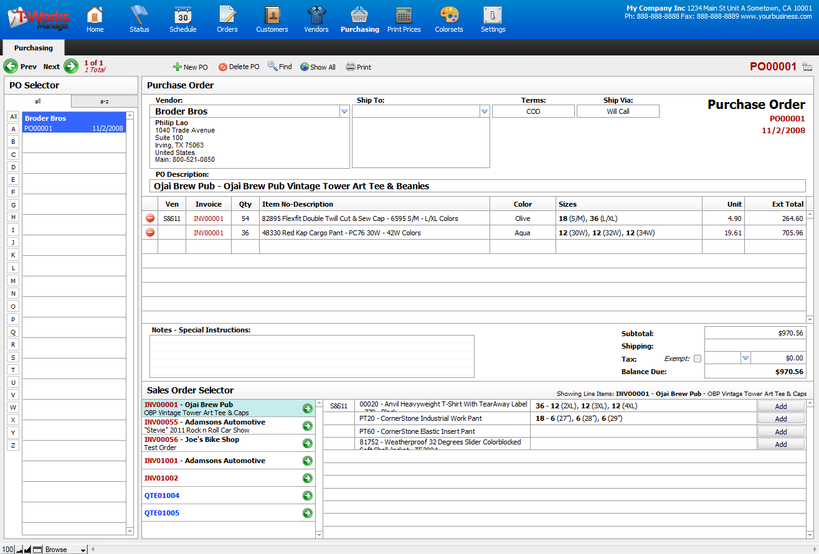Image resolution: width=819 pixels, height=554 pixels.
Task: Filter PO list by All button
Action: (x=13, y=116)
